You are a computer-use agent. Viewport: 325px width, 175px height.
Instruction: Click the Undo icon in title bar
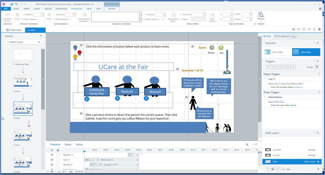tap(16, 4)
